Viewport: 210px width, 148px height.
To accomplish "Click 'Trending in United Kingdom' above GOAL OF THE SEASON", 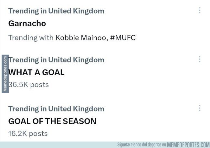I will [x=56, y=109].
